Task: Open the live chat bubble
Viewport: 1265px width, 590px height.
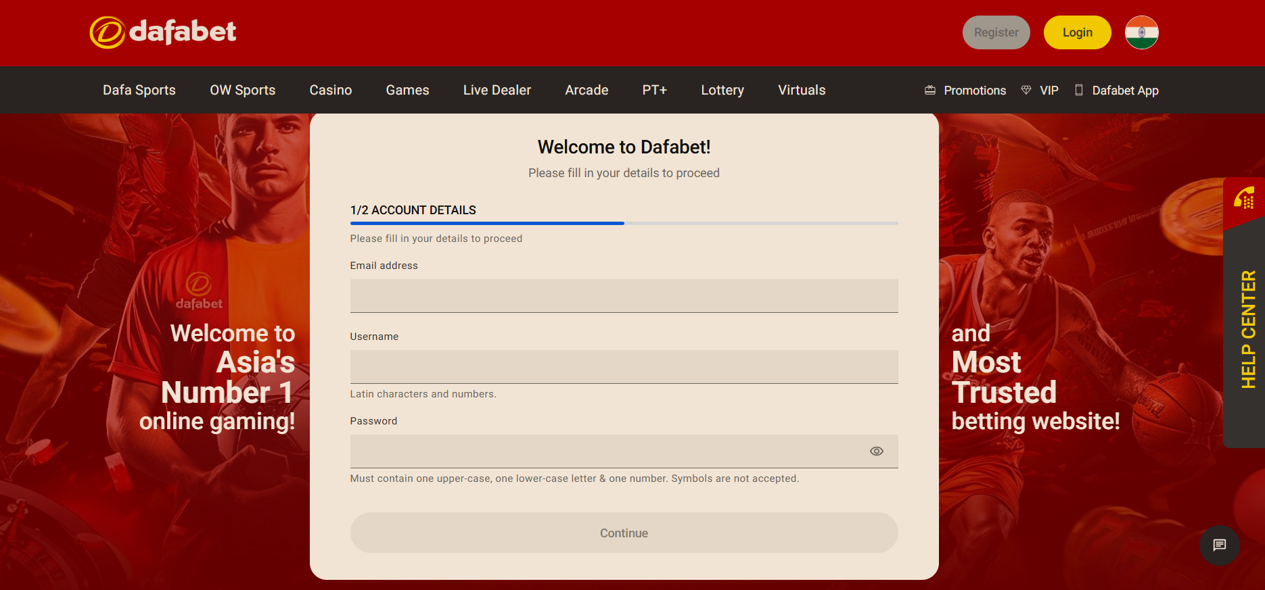Action: 1219,545
